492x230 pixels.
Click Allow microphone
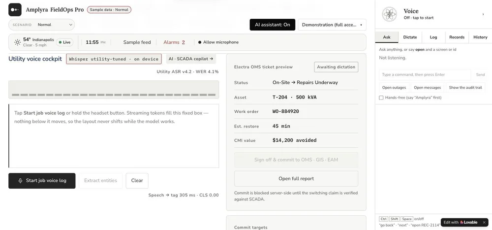[x=218, y=42]
